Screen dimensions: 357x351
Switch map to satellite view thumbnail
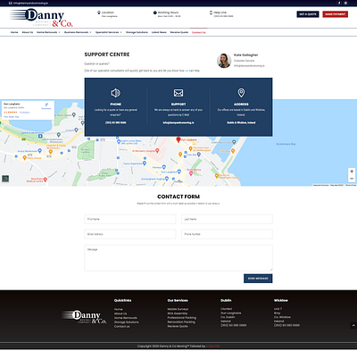pos(5,179)
